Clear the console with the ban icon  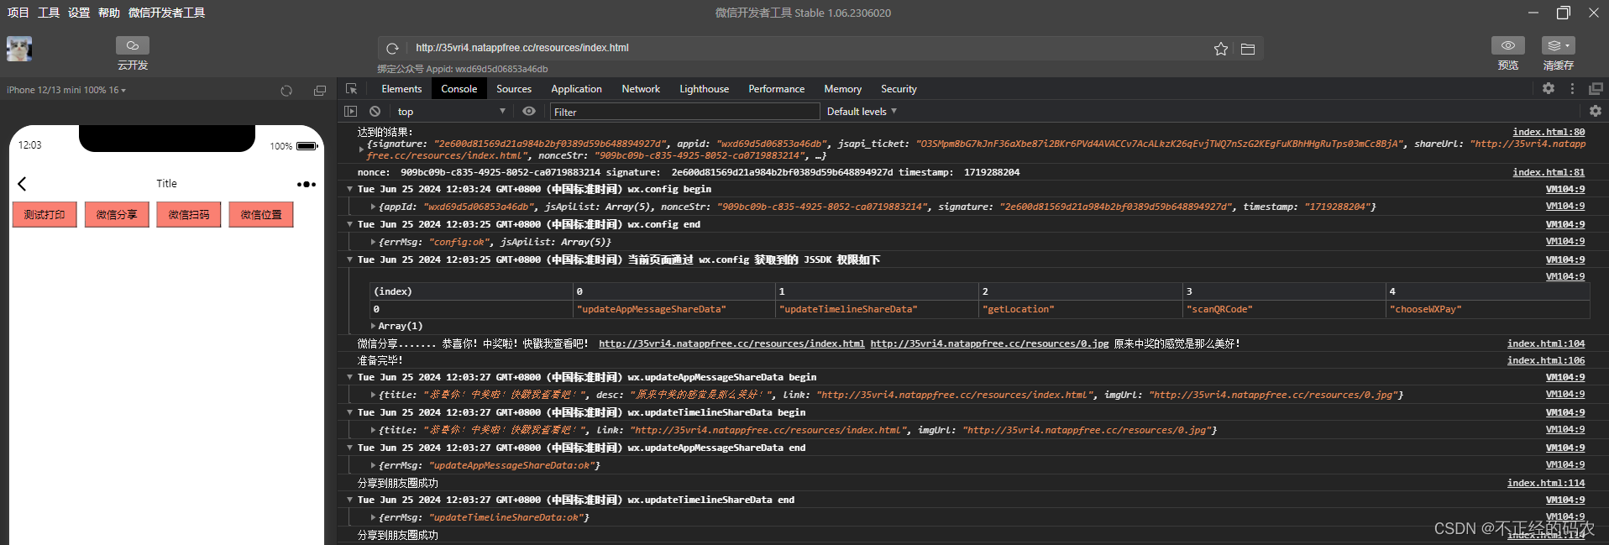pos(375,111)
